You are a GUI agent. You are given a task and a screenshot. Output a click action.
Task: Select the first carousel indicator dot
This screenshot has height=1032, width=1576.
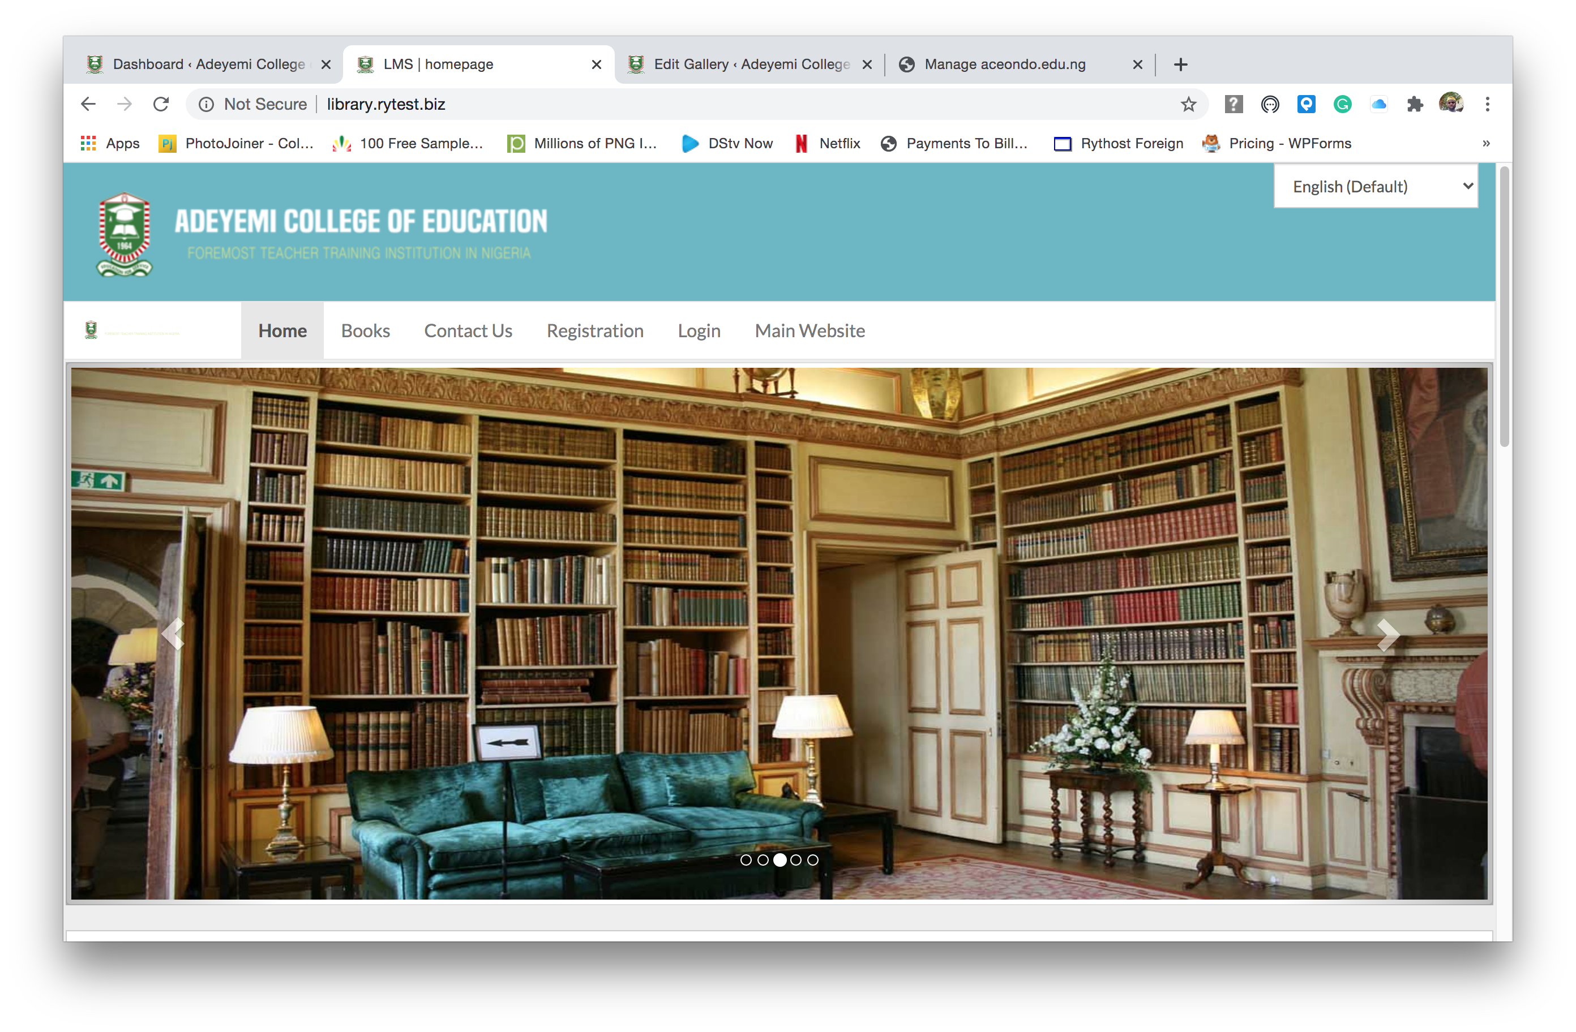(x=746, y=860)
